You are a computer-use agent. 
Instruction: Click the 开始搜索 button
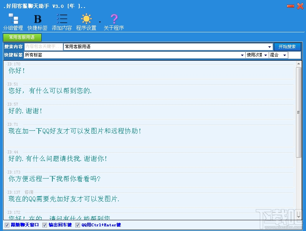coord(287,47)
